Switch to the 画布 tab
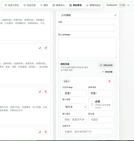The width and height of the screenshot is (134, 141). point(44,5)
